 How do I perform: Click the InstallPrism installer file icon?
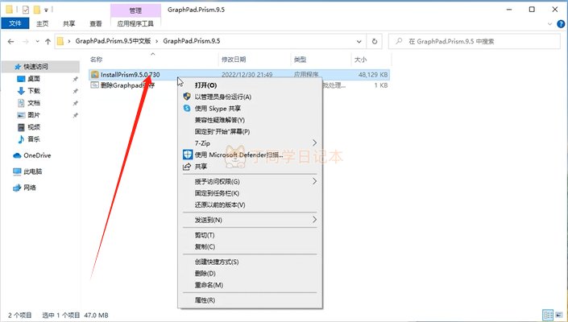pos(95,75)
